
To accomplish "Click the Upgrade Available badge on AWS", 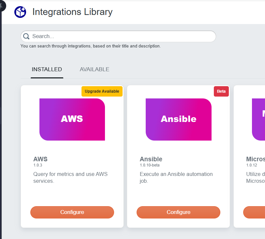I will coord(102,91).
